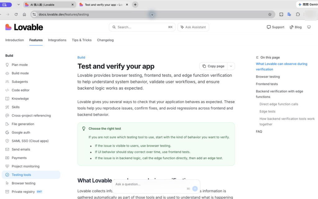Send the question with the arrow button
The width and height of the screenshot is (318, 199).
coord(195,189)
